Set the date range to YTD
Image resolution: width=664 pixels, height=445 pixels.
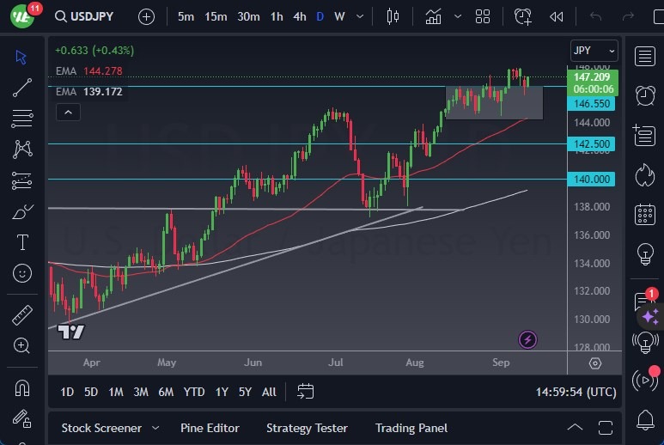[x=194, y=392]
